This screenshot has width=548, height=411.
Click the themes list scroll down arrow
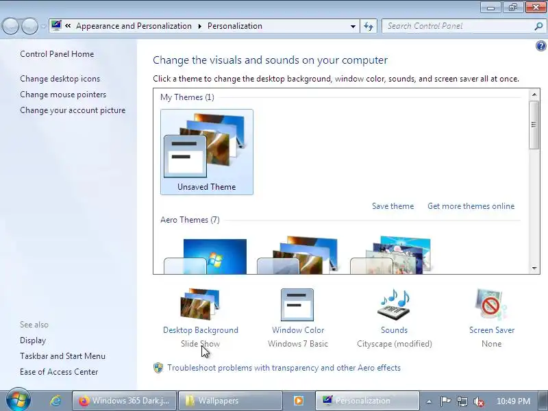coord(534,269)
